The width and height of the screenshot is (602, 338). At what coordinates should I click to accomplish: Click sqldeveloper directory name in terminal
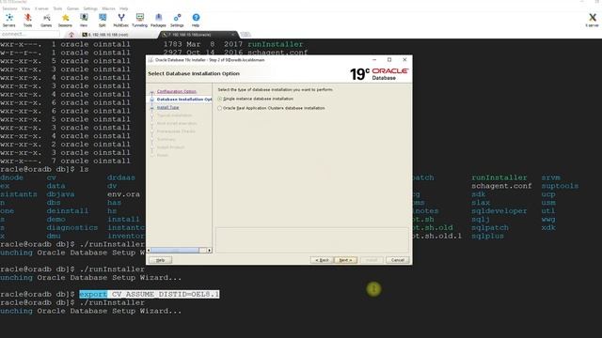[x=499, y=211]
